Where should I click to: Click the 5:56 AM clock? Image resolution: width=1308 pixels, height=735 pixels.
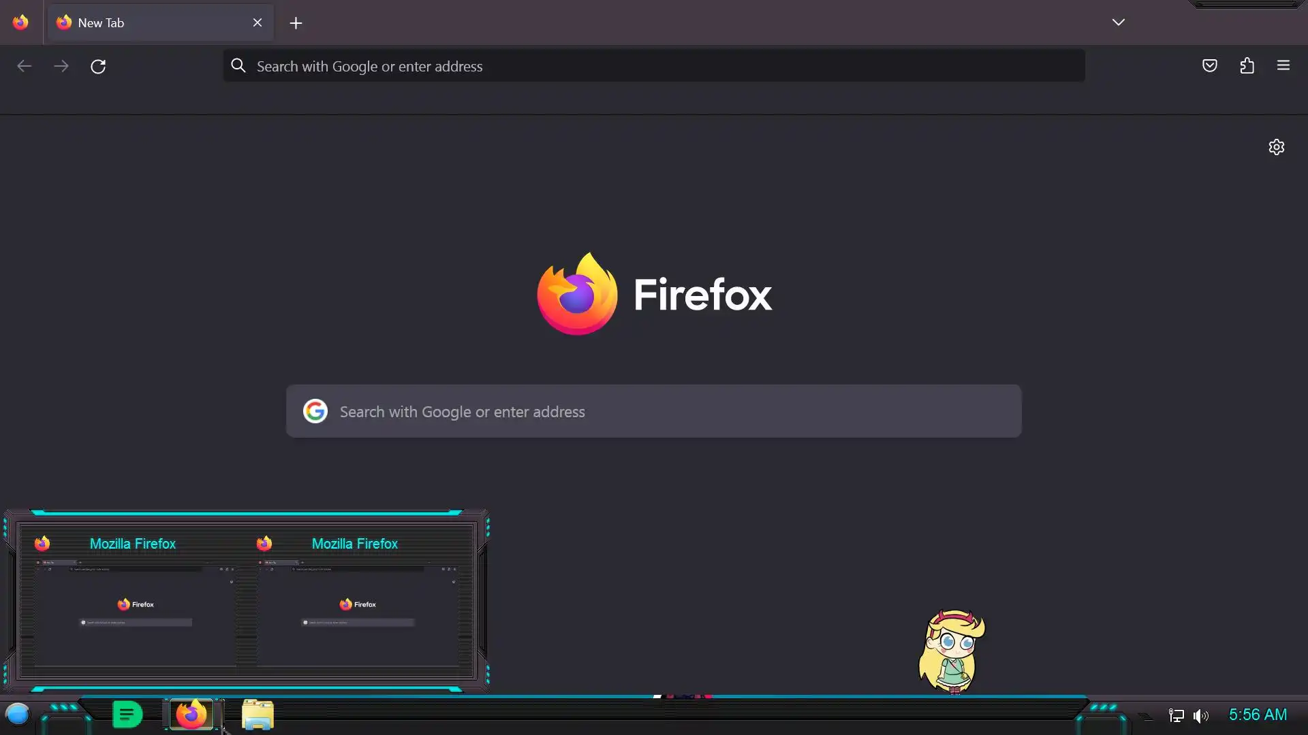coord(1258,715)
